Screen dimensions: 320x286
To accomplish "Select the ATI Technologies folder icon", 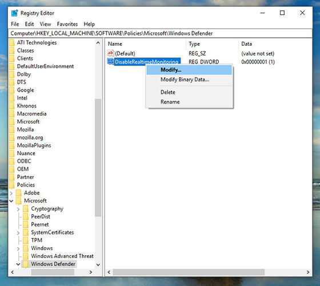I will click(12, 42).
